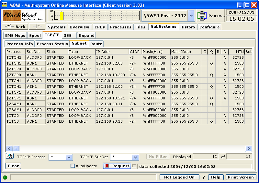
Task: Click the question mark help icon
Action: pos(204,177)
